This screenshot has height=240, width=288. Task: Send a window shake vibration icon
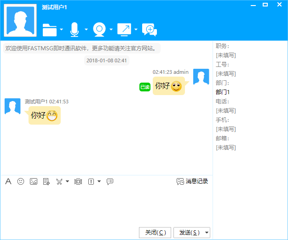(78, 181)
